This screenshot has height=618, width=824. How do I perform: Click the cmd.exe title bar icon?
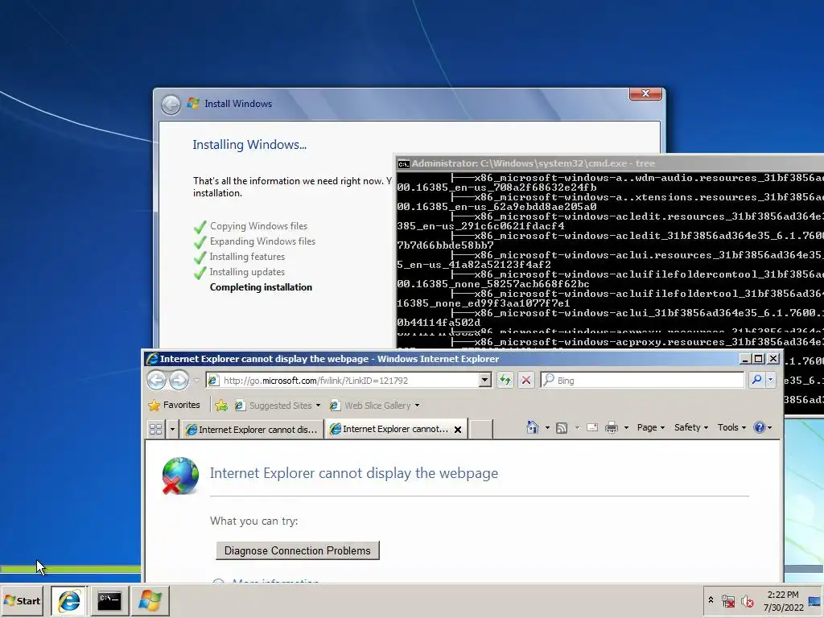(x=404, y=164)
